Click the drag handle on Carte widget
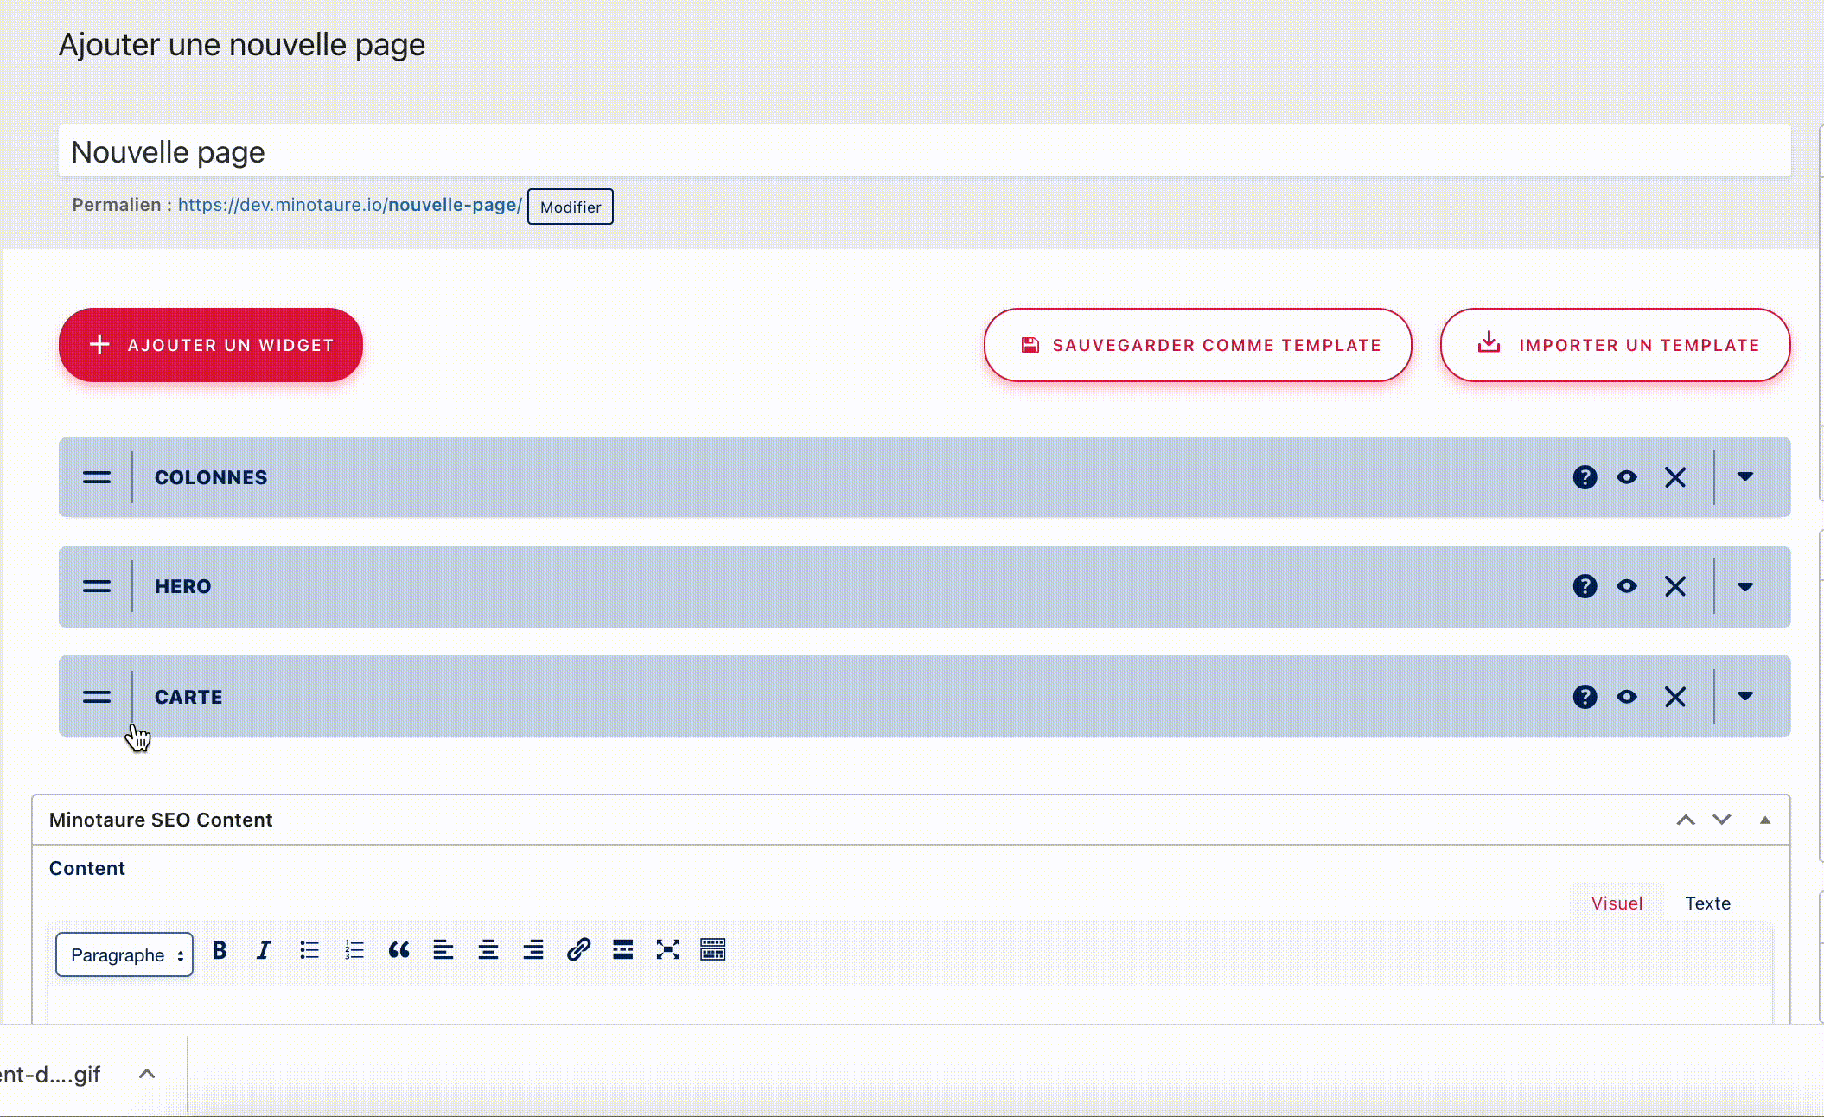This screenshot has height=1117, width=1824. tap(96, 697)
